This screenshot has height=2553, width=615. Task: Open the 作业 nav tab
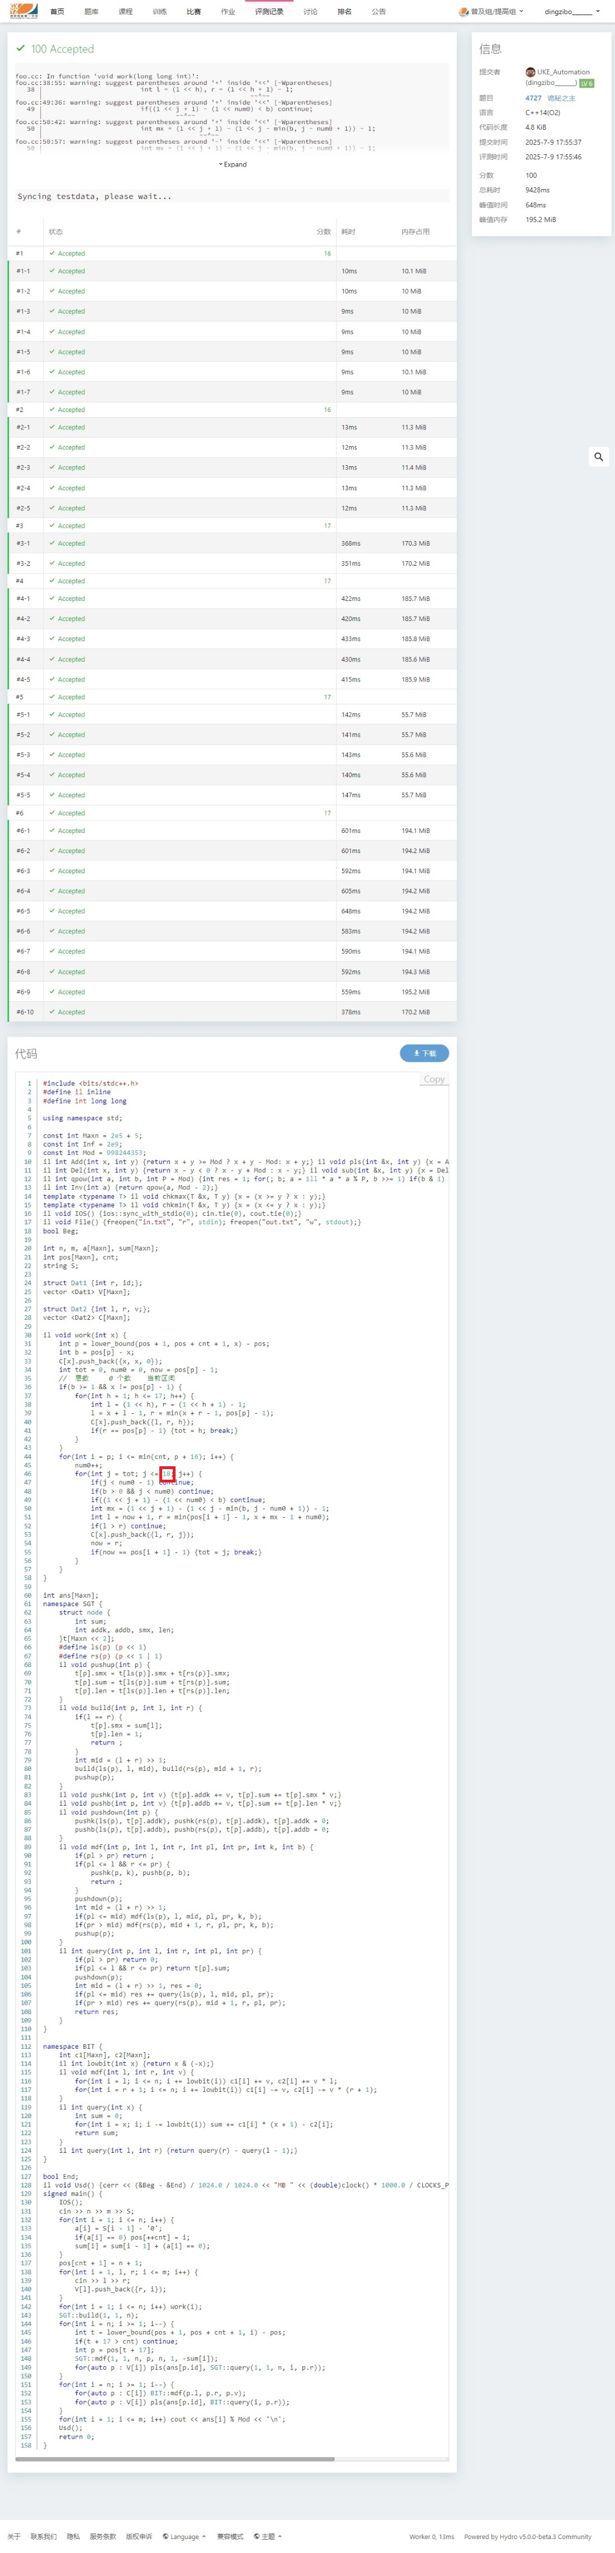[x=228, y=12]
